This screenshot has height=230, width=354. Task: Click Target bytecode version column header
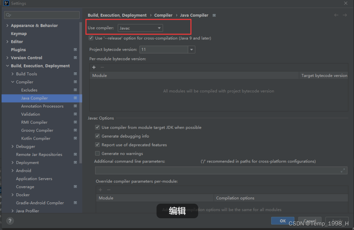coord(324,76)
